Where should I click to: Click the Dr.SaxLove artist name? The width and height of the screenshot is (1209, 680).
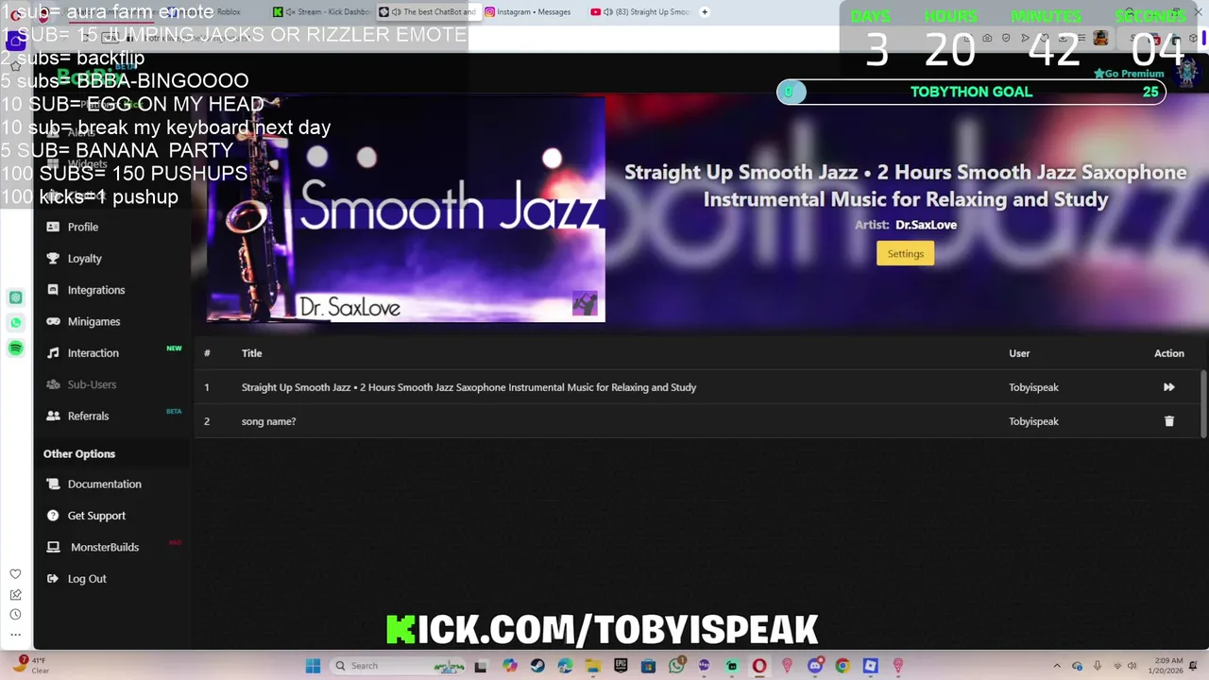pyautogui.click(x=926, y=225)
